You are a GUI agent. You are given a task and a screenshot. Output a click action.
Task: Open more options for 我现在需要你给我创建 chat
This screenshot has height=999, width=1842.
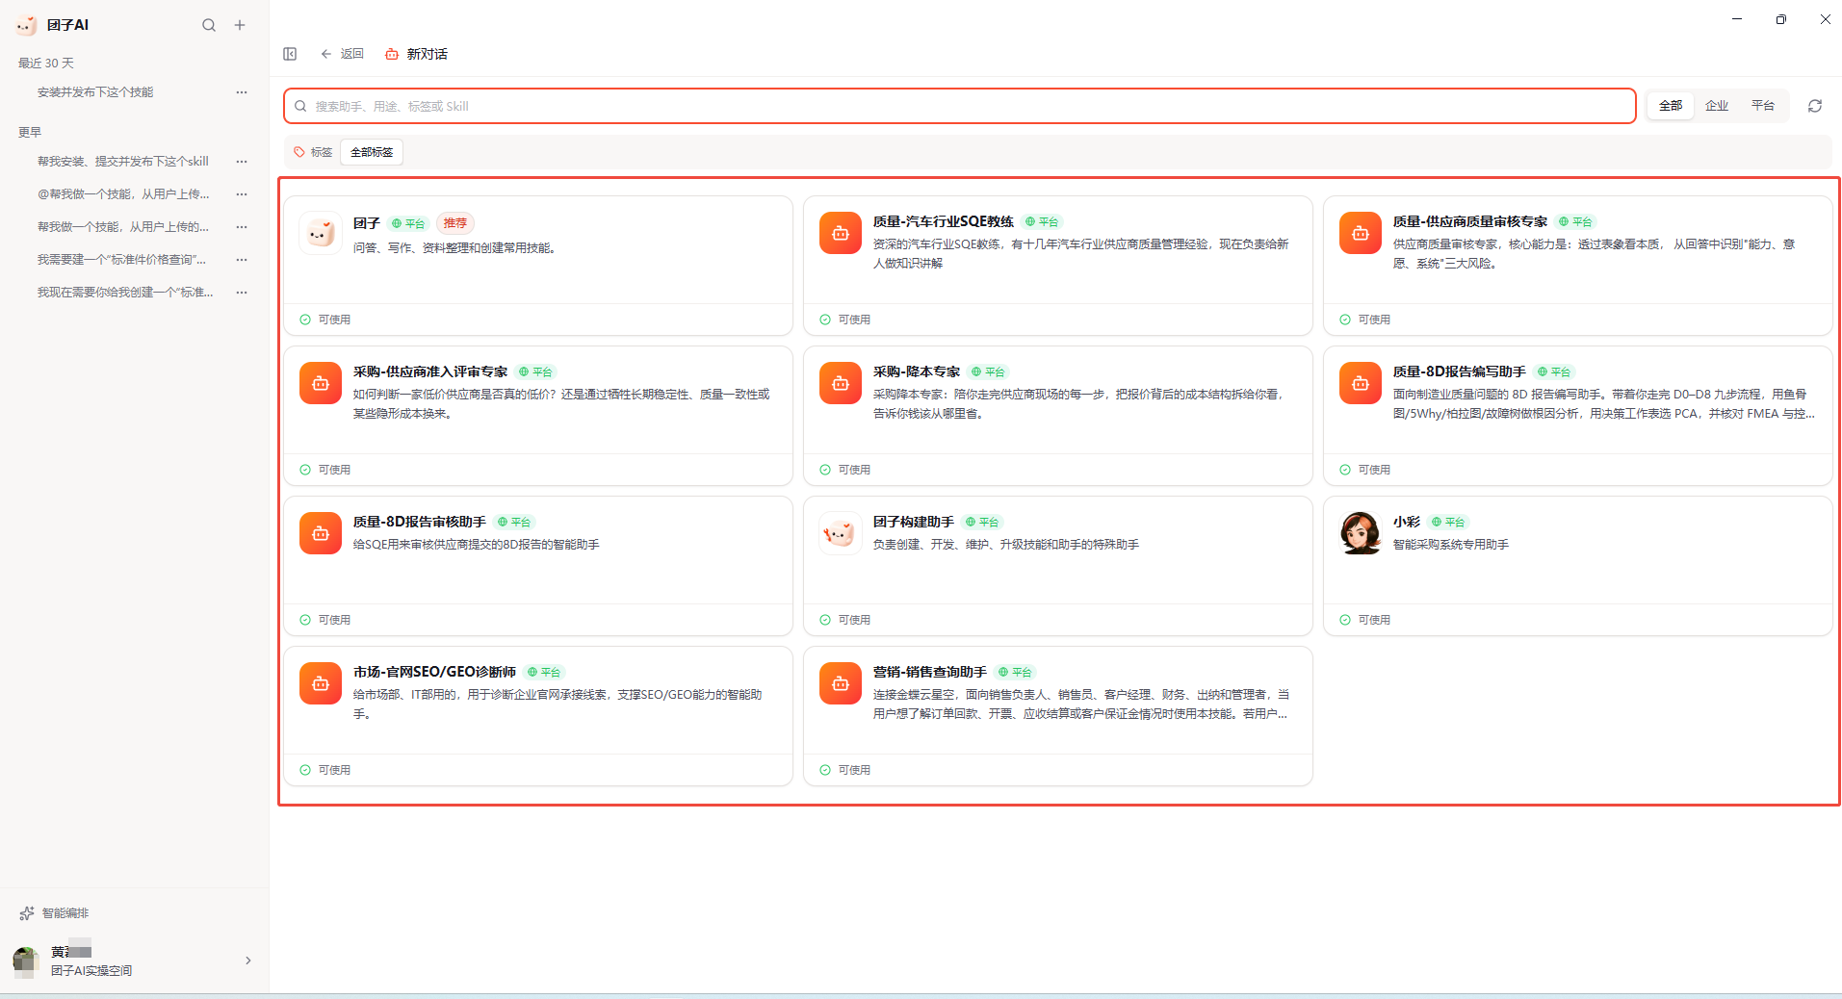[x=242, y=293]
